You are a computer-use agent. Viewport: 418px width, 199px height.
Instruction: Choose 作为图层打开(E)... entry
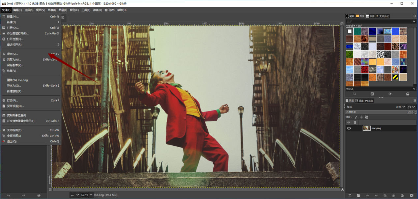(x=31, y=33)
